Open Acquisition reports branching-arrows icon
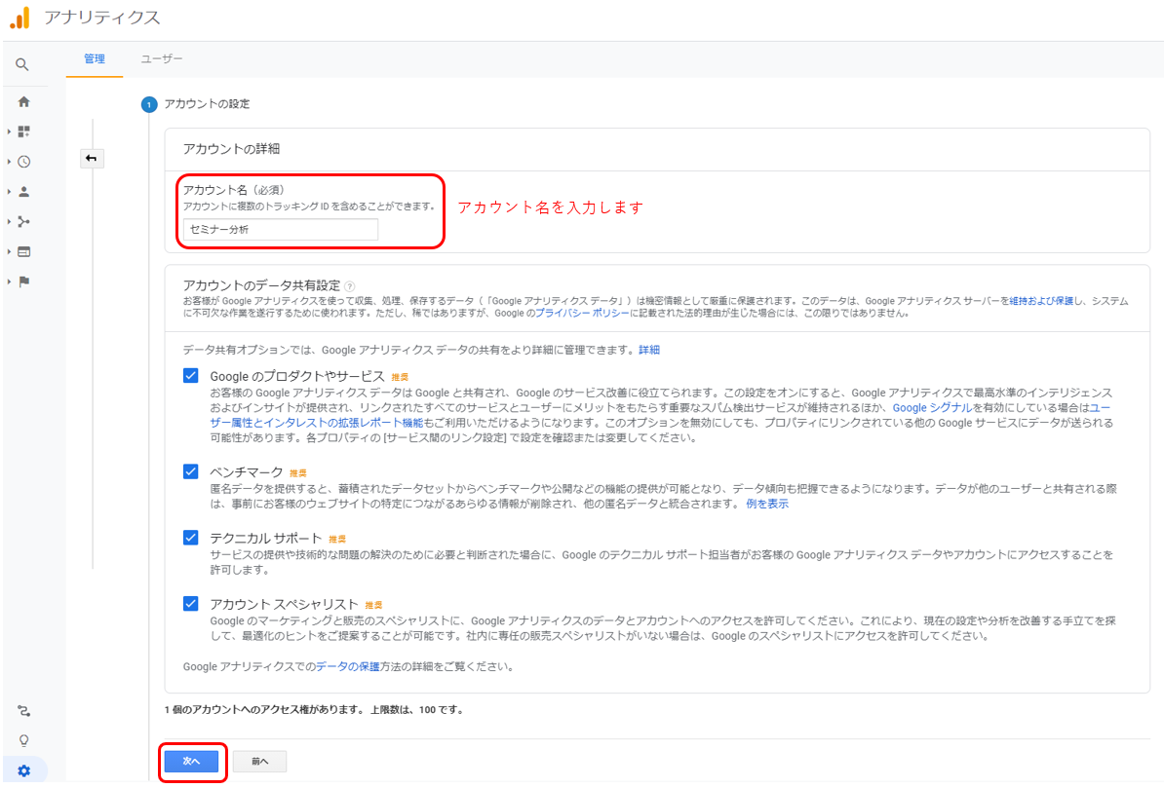Viewport: 1164px width, 788px height. (x=23, y=222)
